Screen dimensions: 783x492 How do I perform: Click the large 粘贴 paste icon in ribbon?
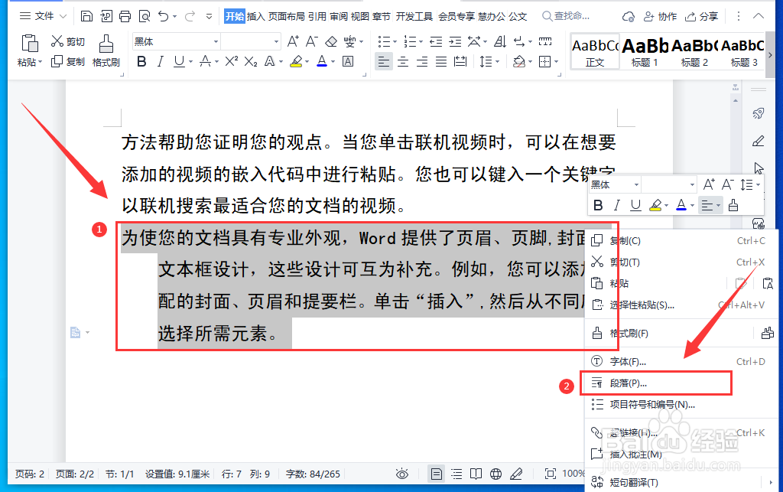30,44
